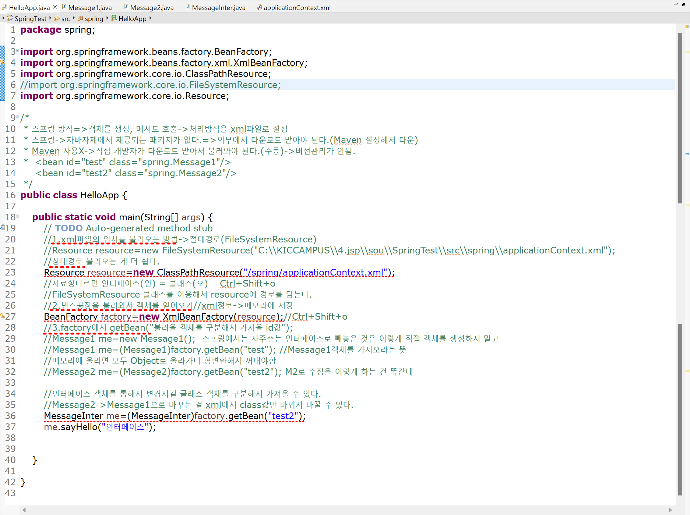Click the "/spring/applicationContext.xml" string literal on line 23
Image resolution: width=690 pixels, height=515 pixels.
coord(315,273)
